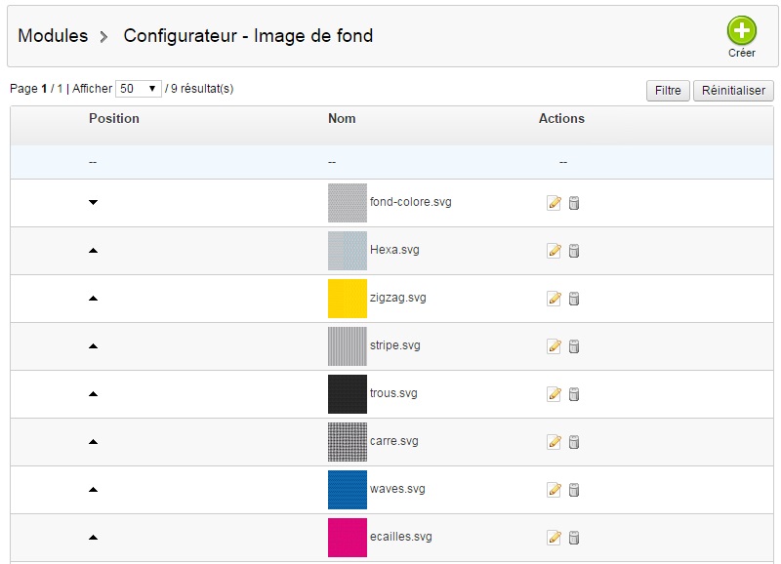781x564 pixels.
Task: Click the Filtre button
Action: [668, 91]
